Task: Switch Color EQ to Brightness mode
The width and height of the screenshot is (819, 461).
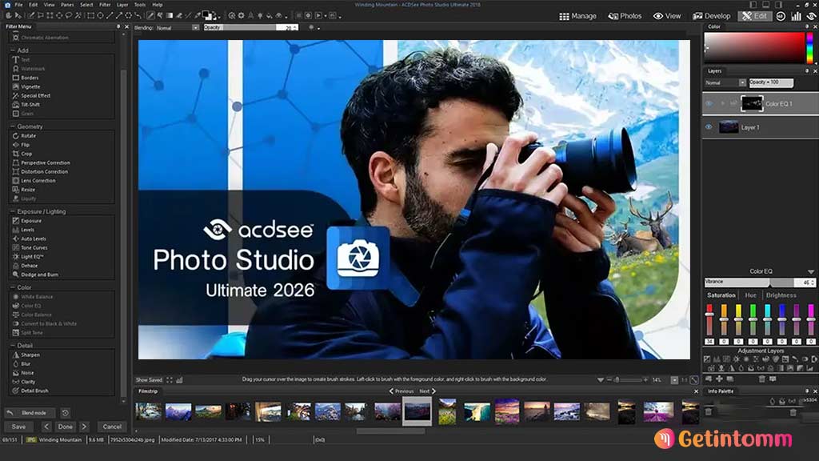Action: point(781,295)
